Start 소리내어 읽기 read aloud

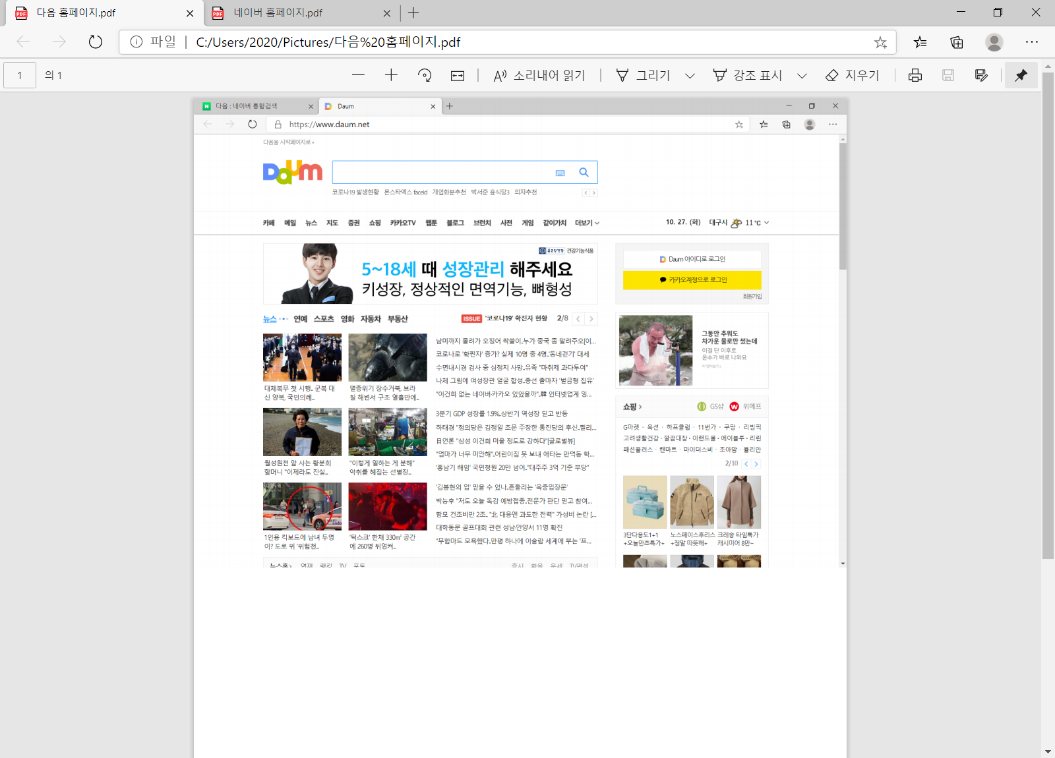539,75
